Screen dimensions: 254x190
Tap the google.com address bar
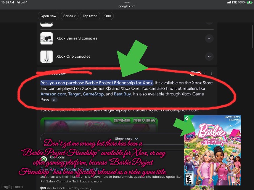(127, 6)
